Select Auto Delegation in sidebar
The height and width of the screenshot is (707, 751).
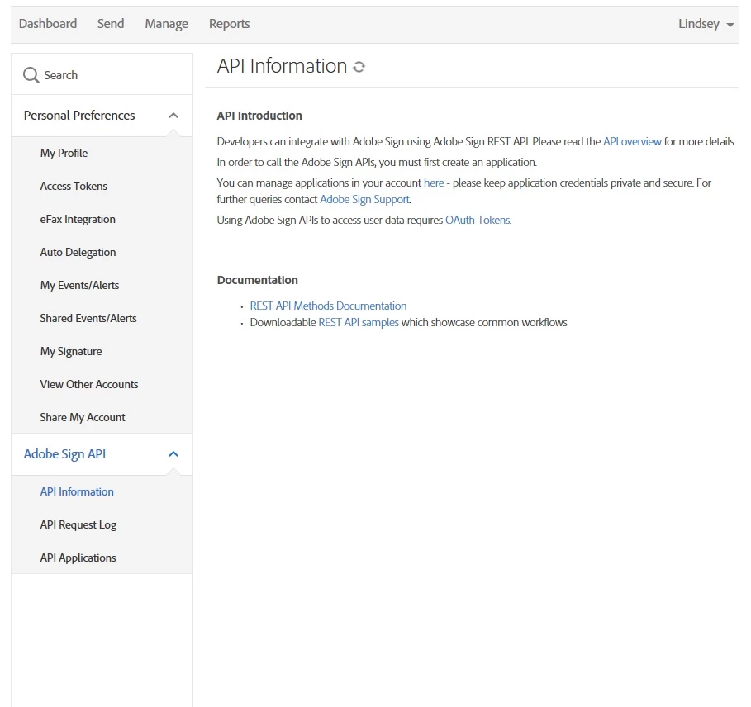point(78,252)
